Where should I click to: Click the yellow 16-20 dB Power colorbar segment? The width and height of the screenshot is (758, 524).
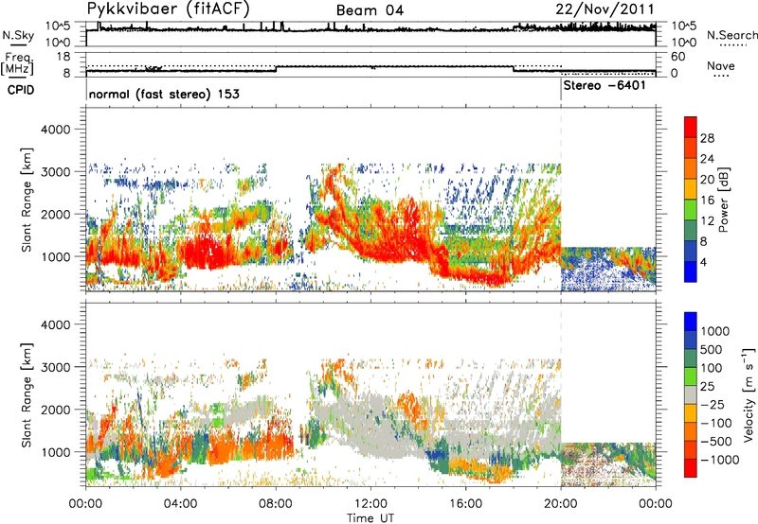(x=691, y=188)
